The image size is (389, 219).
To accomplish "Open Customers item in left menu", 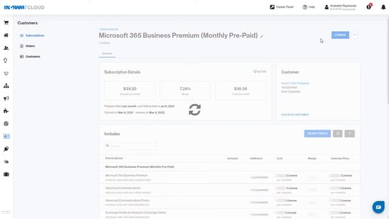I will tap(33, 57).
